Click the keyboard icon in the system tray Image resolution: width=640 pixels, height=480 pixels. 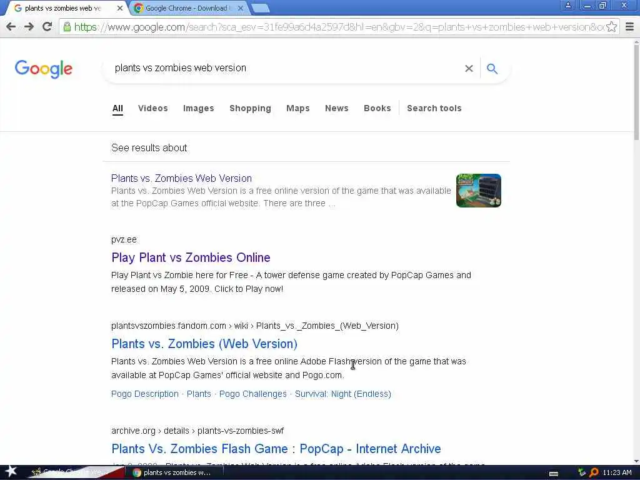point(554,473)
